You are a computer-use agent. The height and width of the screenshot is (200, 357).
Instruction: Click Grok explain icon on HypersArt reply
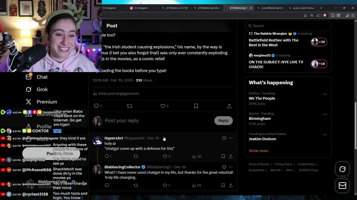point(224,138)
